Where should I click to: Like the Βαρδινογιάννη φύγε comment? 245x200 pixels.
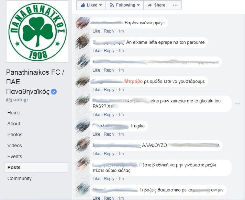96,31
